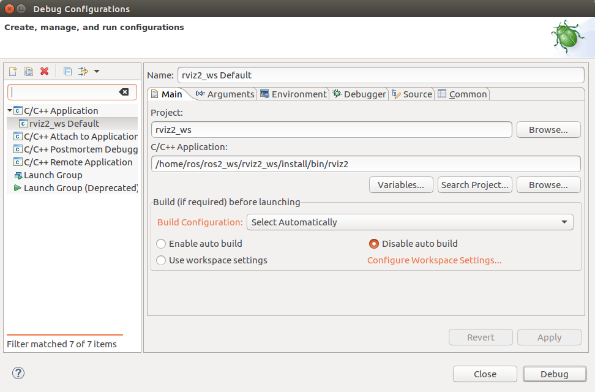Image resolution: width=595 pixels, height=392 pixels.
Task: Open the Build Configuration dropdown
Action: pyautogui.click(x=410, y=222)
